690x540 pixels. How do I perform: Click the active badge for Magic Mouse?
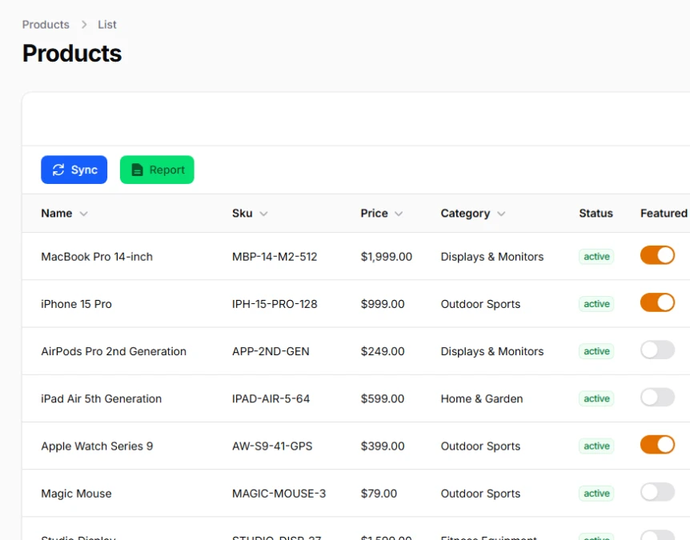pos(596,494)
